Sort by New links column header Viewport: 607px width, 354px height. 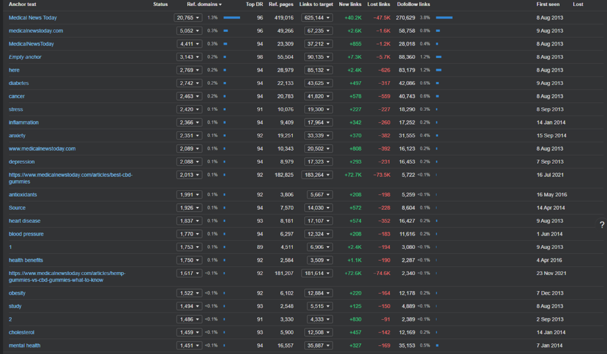(350, 4)
